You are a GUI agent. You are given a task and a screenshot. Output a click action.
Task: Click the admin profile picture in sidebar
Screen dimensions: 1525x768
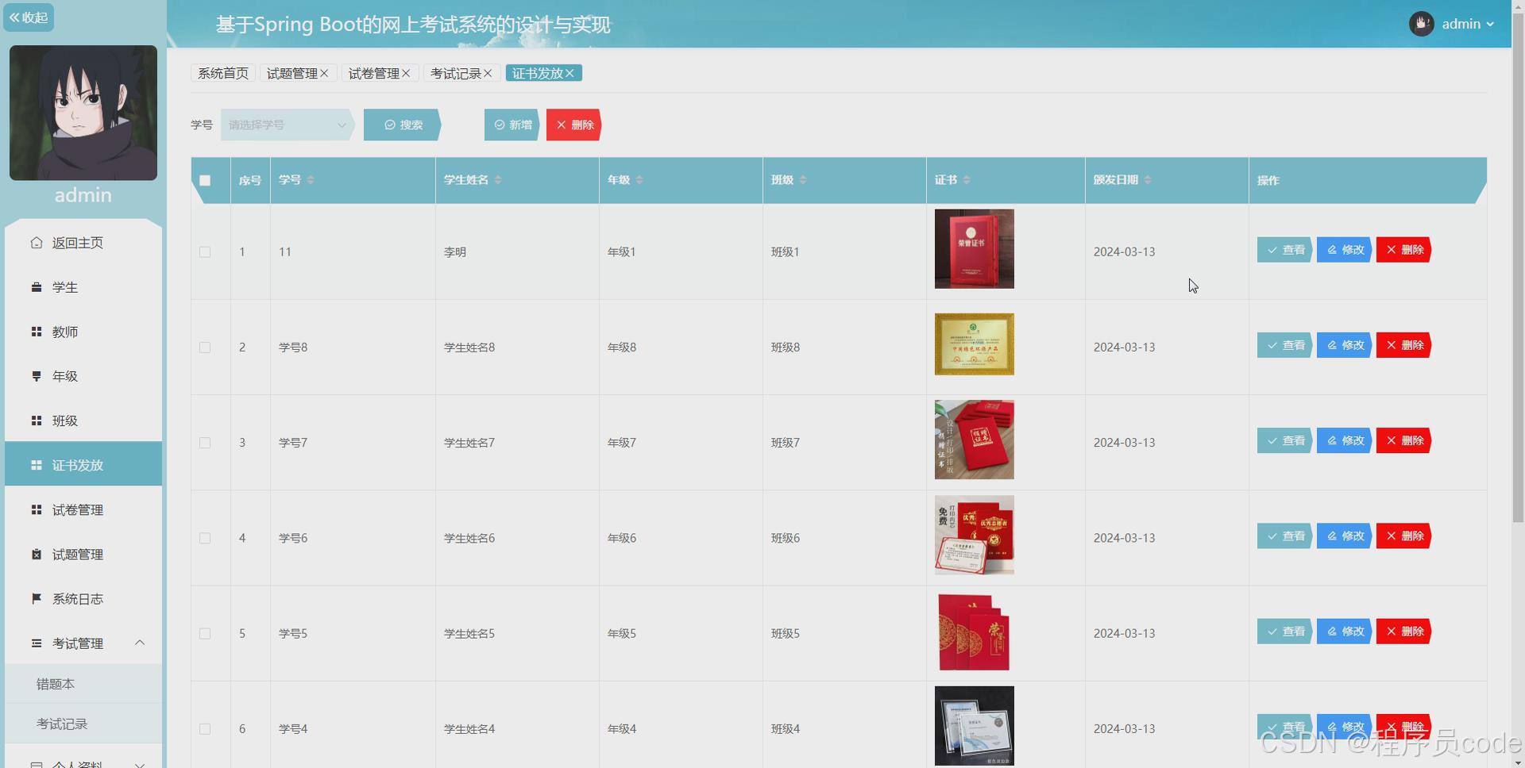tap(83, 113)
